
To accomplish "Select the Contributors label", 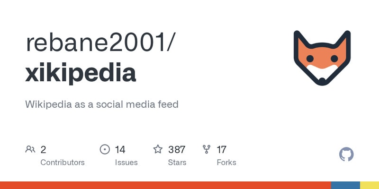I will click(63, 163).
